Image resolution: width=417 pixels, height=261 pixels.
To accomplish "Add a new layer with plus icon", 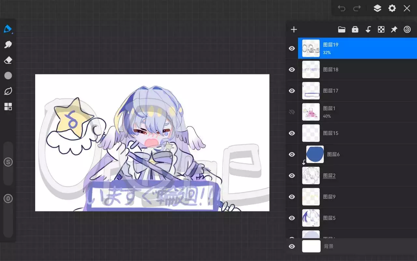I will coord(294,30).
